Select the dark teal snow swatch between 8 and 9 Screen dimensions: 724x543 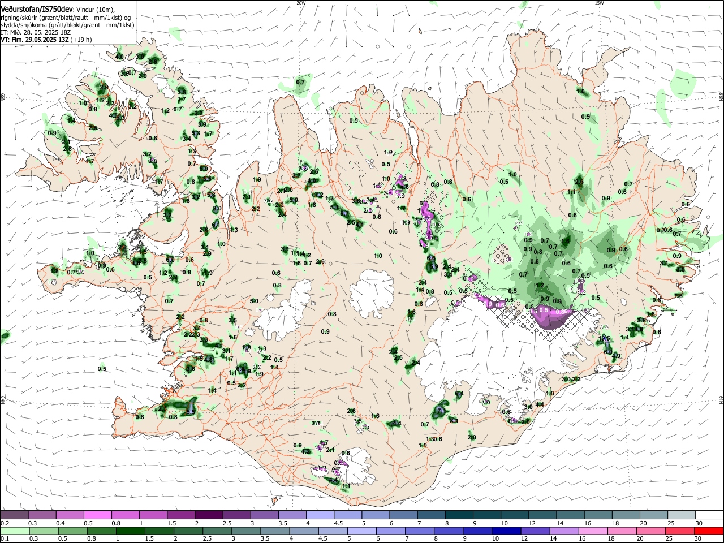click(459, 515)
